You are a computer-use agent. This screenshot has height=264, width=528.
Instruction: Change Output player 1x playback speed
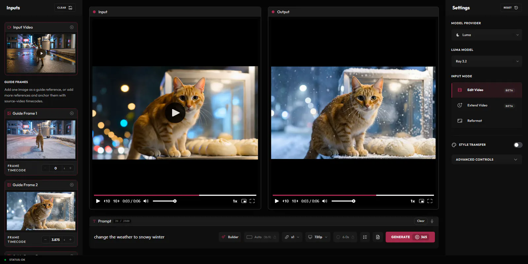click(x=412, y=201)
